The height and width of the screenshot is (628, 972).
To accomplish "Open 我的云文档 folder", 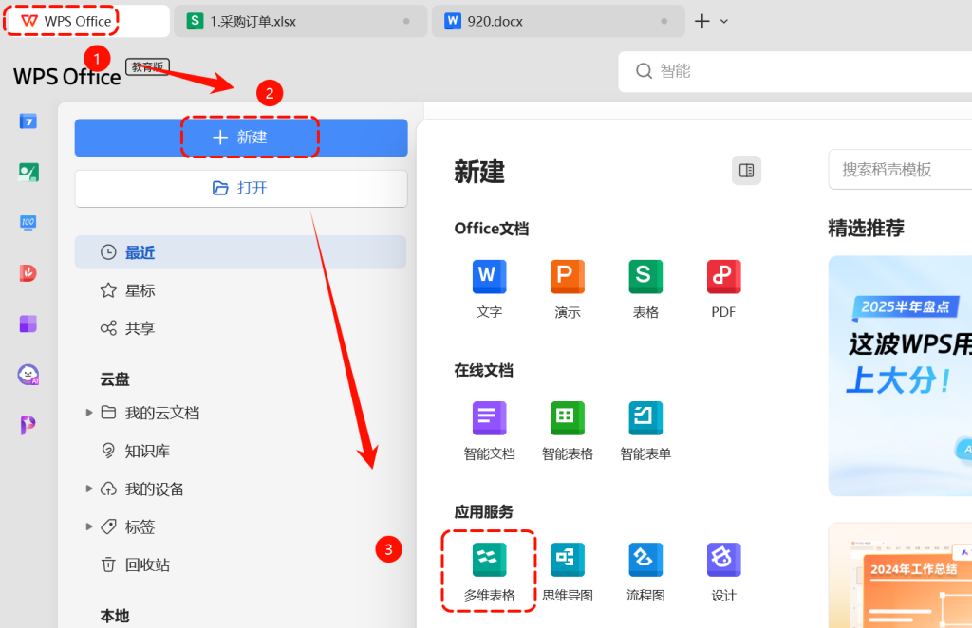I will point(150,413).
